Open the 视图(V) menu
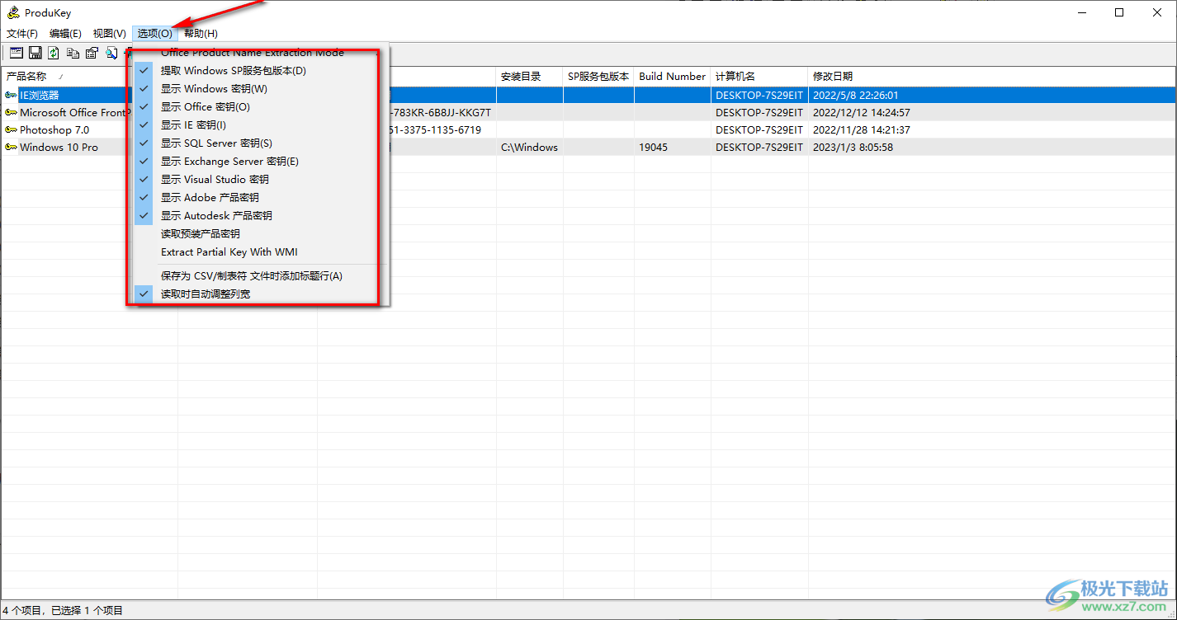1177x620 pixels. click(x=110, y=34)
